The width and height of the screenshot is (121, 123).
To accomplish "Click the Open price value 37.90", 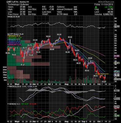I will pyautogui.click(x=22, y=7).
